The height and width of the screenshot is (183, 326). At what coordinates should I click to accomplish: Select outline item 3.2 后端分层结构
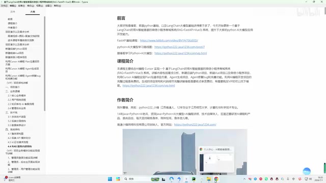coord(17,121)
